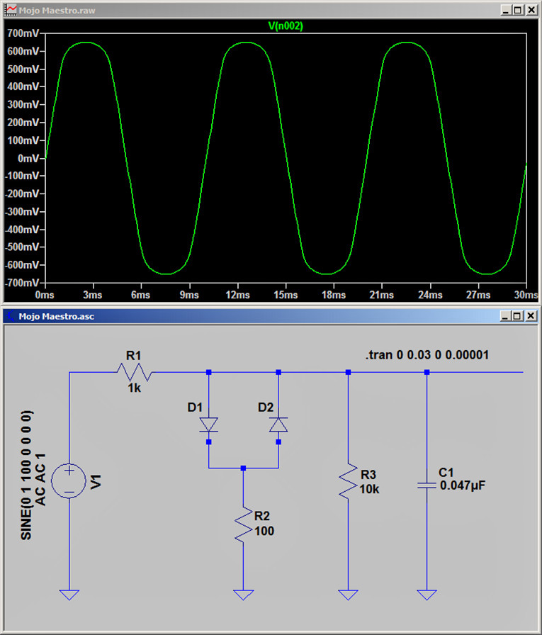
Task: Click the 30ms time axis label
Action: (526, 295)
